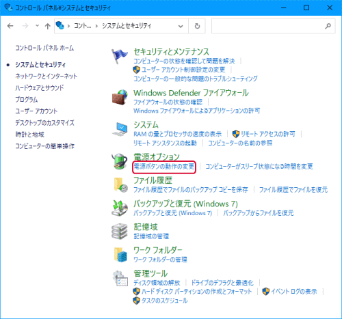Viewport: 342px width, 319px height.
Task: Click the ファイル履歴 folder clock icon
Action: tap(120, 185)
